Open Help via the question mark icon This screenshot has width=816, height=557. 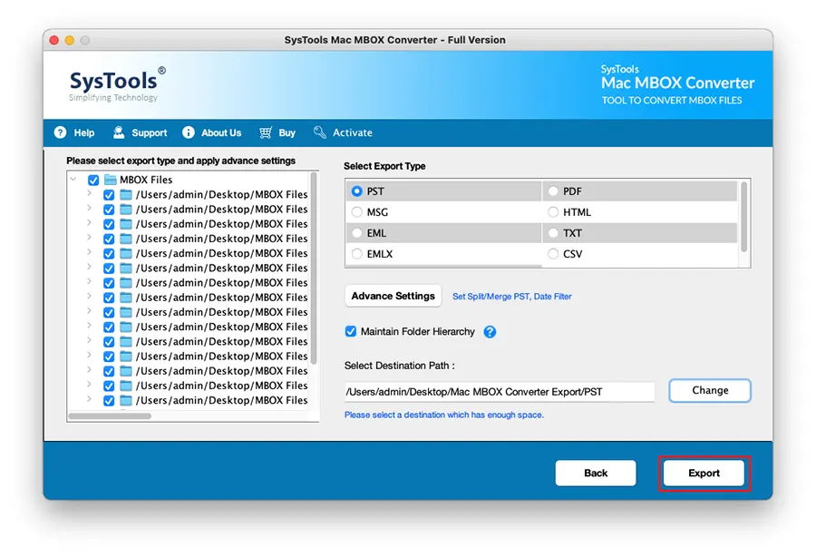(x=61, y=132)
